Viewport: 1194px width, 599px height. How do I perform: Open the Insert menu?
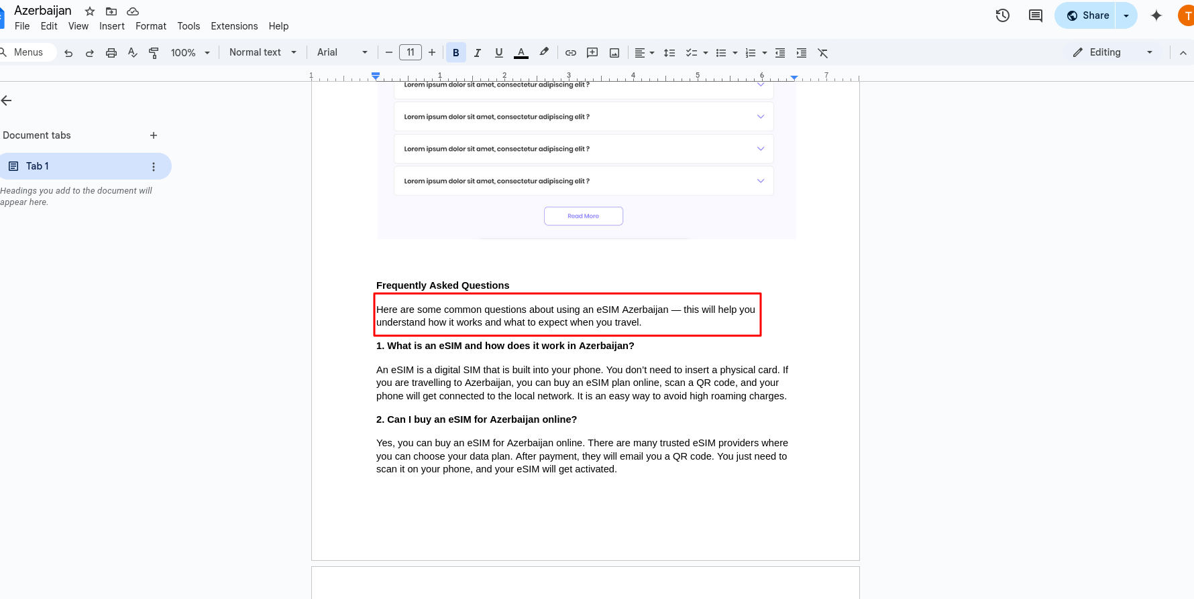112,26
